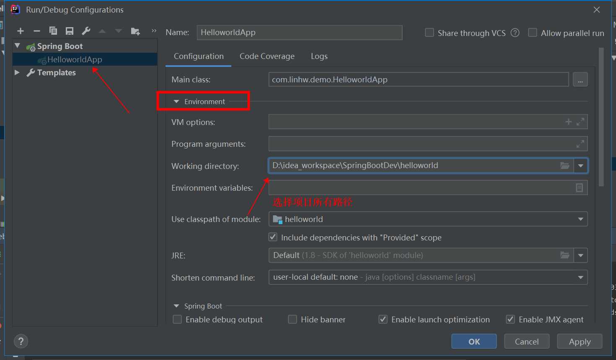Browse for Main class with ellipsis button

tap(580, 79)
